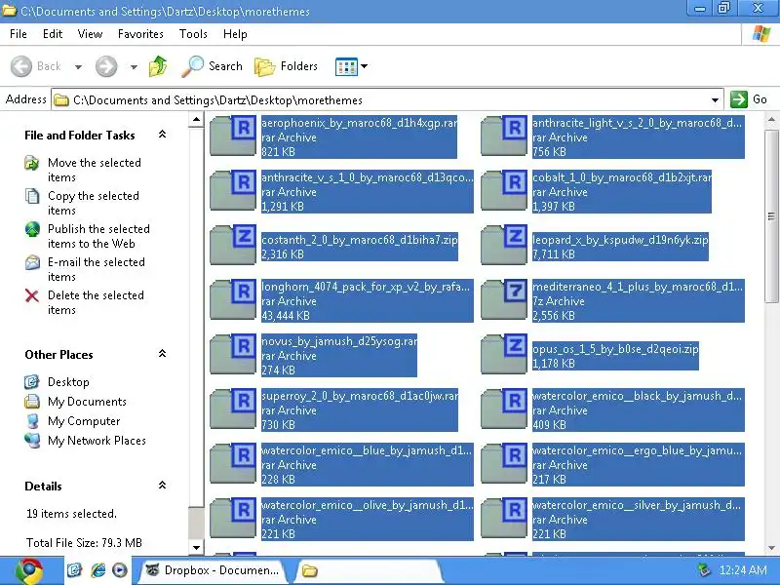
Task: Select cobalt_1_0_by_maroc68 rar file icon
Action: click(504, 190)
